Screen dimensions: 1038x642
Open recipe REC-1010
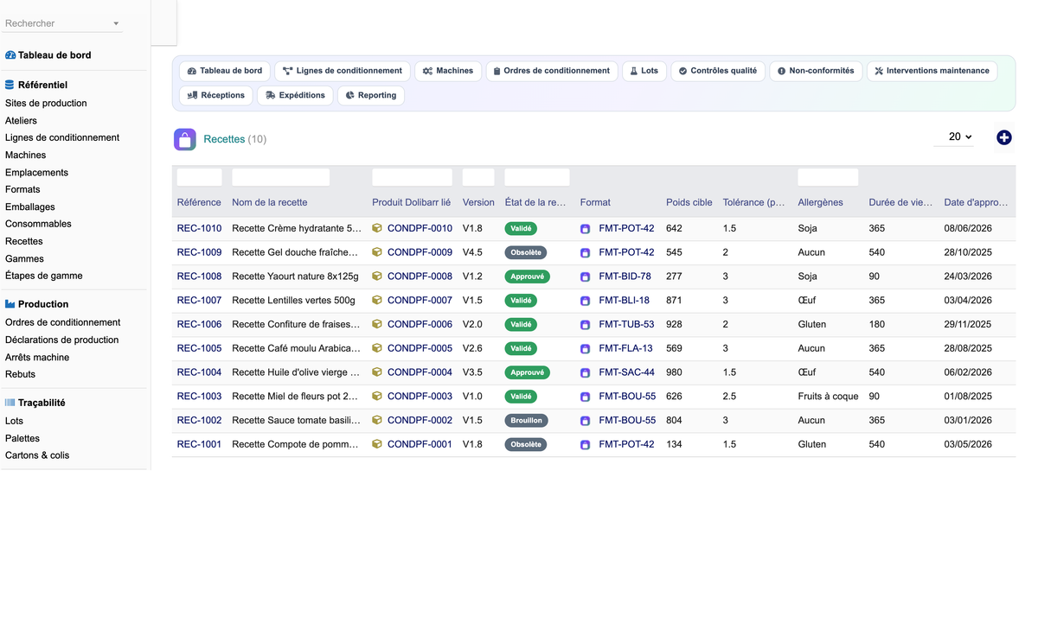[x=199, y=229]
